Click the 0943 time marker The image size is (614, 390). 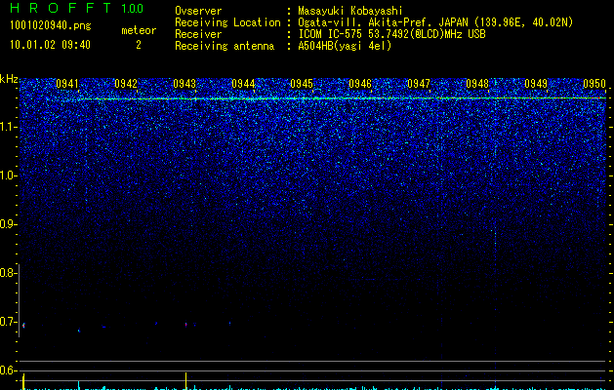[x=184, y=83]
